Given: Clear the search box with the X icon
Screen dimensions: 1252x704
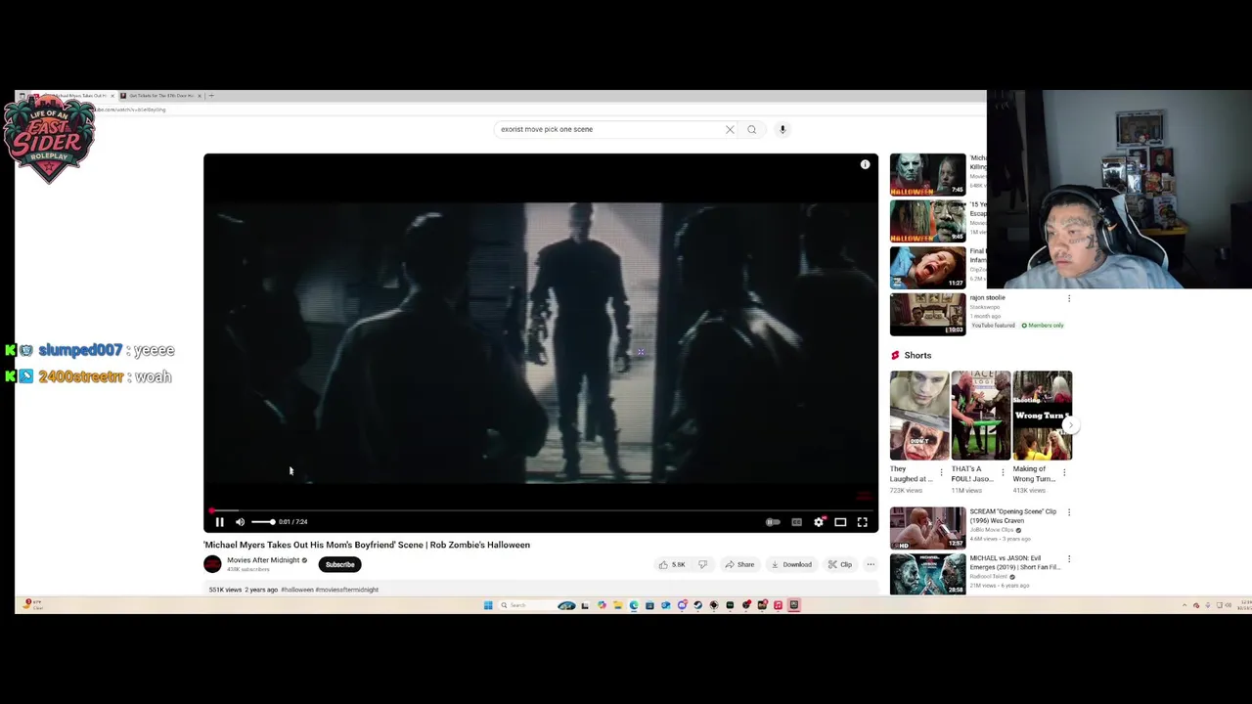Looking at the screenshot, I should [x=730, y=129].
